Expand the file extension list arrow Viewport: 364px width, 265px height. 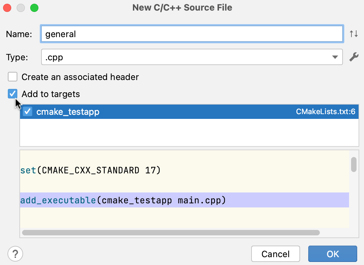tap(336, 57)
